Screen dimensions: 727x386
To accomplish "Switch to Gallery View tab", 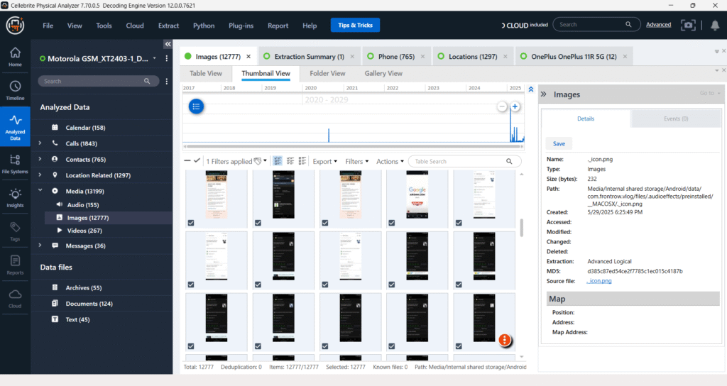I will coord(383,73).
